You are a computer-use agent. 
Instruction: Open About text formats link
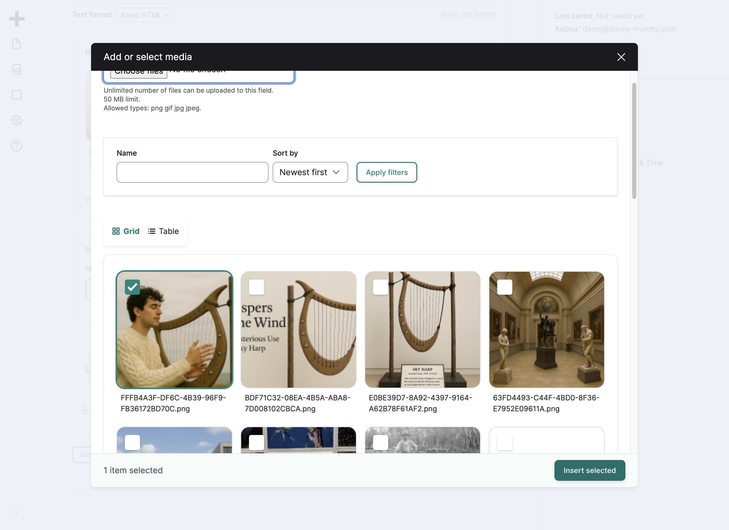click(x=468, y=14)
